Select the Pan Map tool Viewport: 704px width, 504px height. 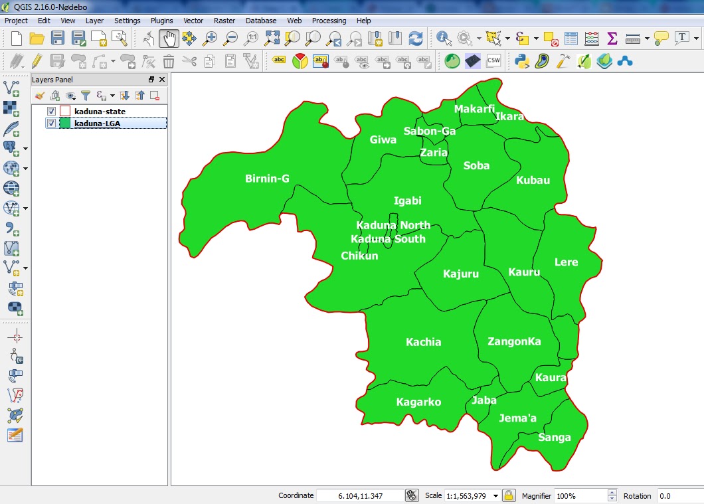169,39
